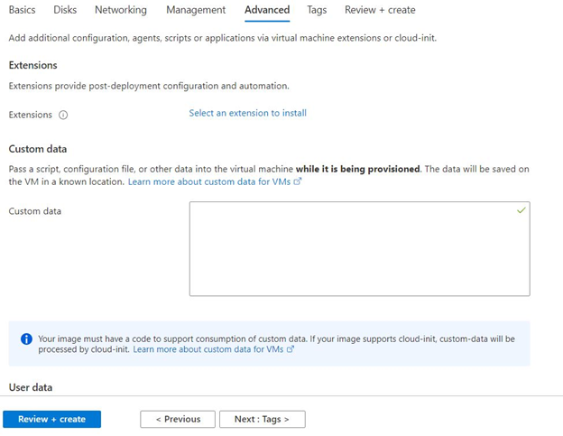Viewport: 563px width, 436px height.
Task: Click Select an extension to install
Action: pos(247,114)
